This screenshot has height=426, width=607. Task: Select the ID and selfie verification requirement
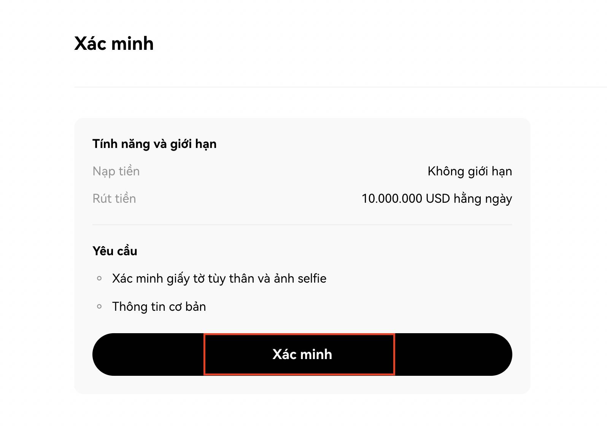pos(219,279)
